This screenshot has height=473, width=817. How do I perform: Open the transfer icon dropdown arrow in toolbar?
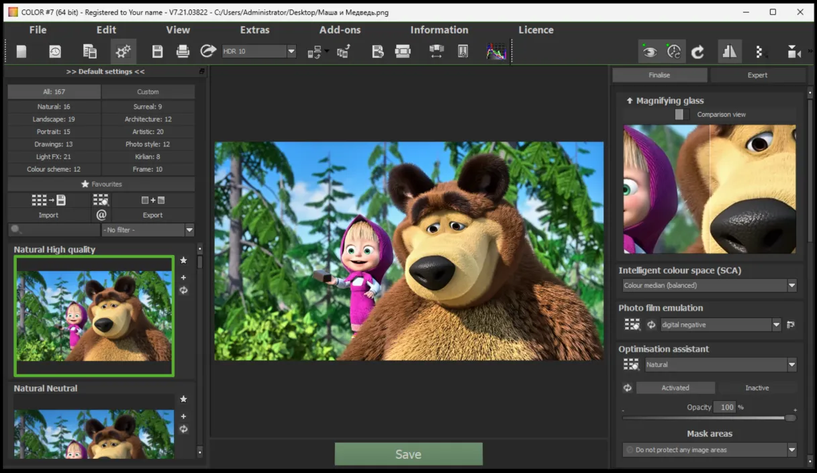[x=326, y=52]
